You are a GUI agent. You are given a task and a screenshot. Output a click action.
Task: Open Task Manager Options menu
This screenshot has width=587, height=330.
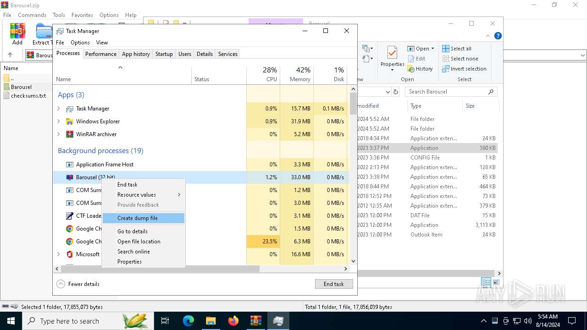(x=80, y=43)
